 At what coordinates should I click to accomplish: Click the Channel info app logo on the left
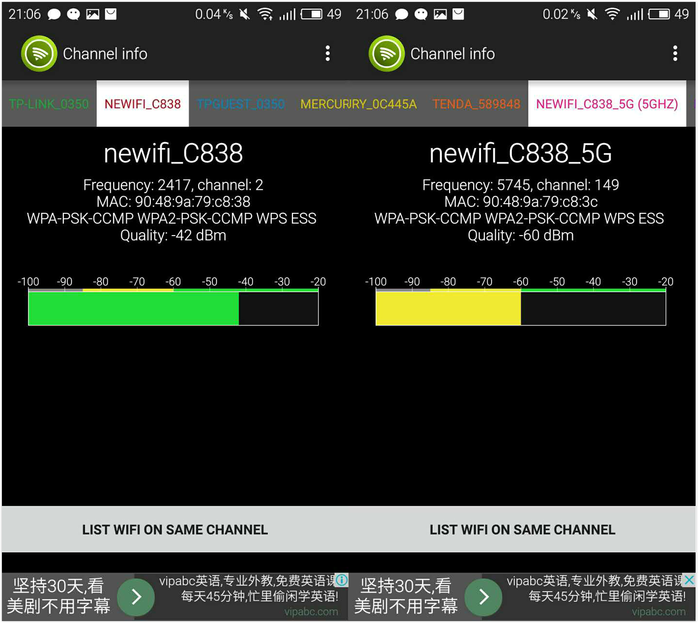tap(39, 53)
